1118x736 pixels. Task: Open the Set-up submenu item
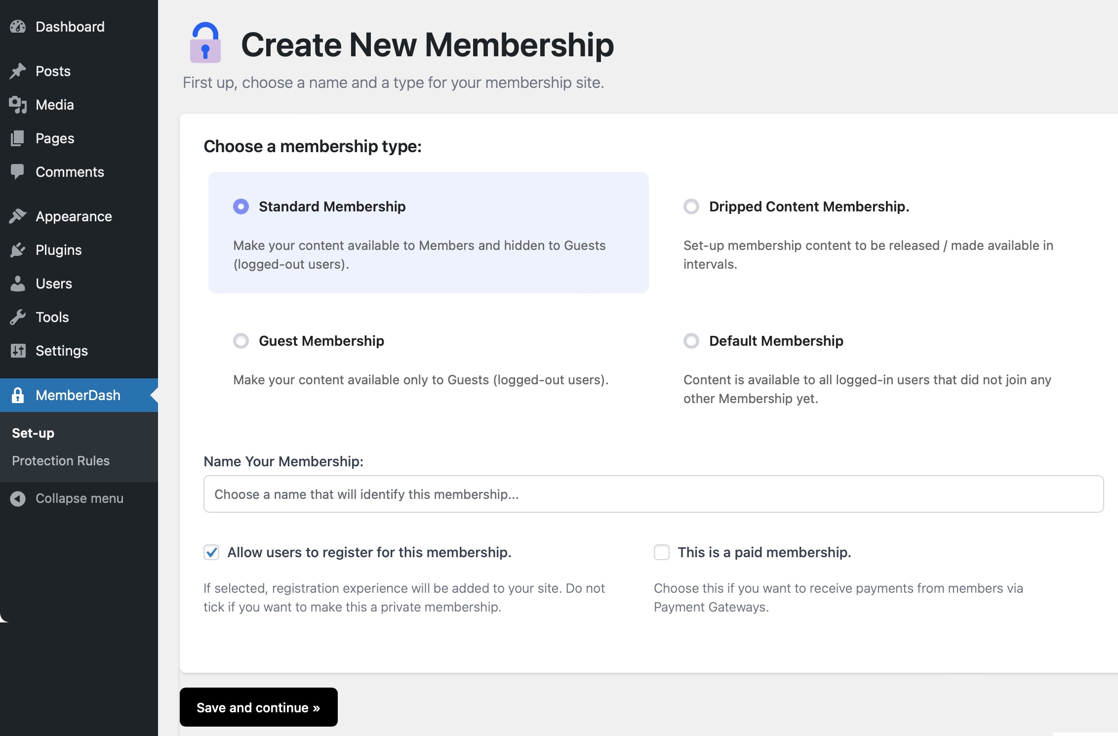coord(33,433)
